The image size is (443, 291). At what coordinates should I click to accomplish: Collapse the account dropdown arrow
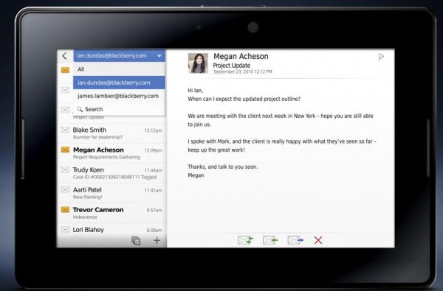pyautogui.click(x=159, y=56)
